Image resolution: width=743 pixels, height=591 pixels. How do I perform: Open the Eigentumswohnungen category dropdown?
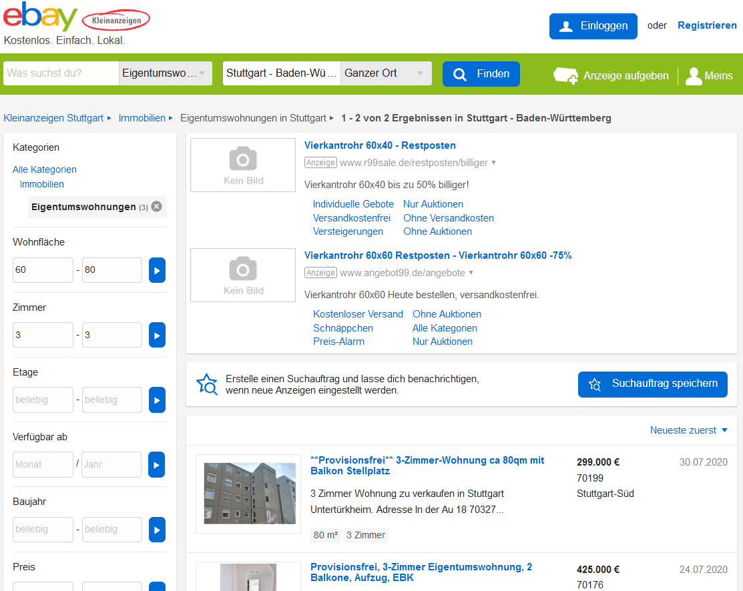pyautogui.click(x=166, y=73)
